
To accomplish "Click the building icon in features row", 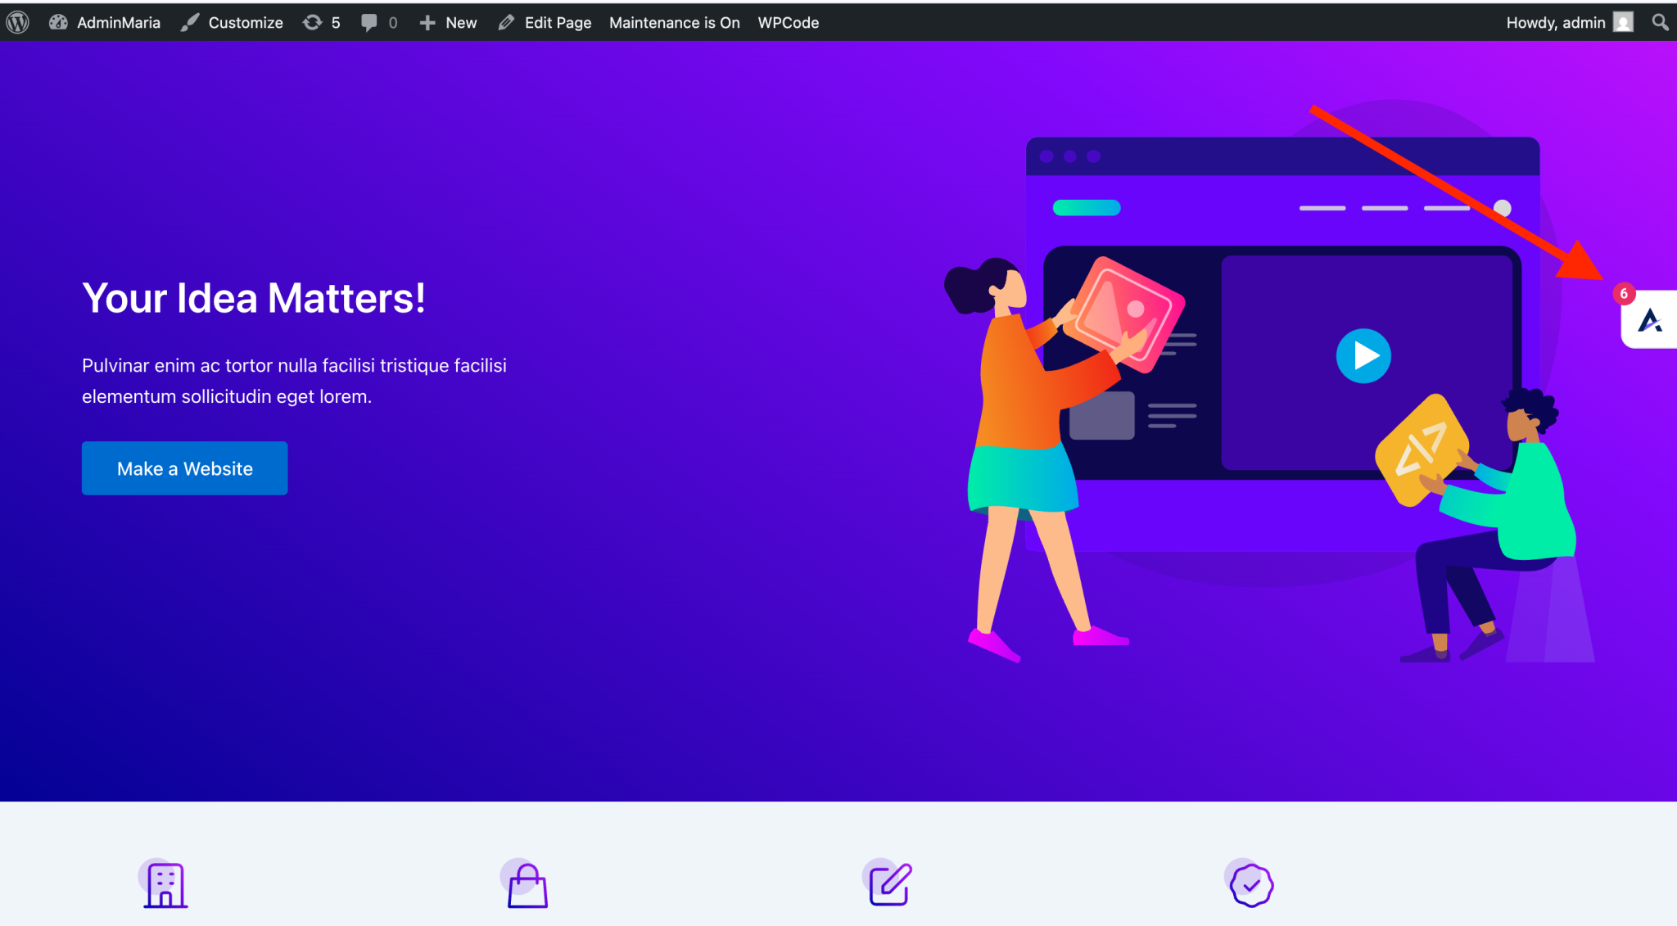I will coord(165,884).
